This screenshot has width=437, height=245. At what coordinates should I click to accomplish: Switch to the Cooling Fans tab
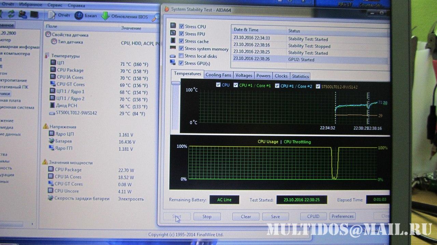click(218, 75)
